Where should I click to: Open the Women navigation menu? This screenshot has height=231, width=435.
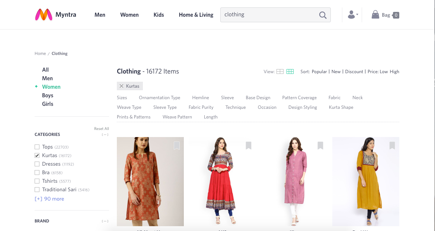point(129,15)
